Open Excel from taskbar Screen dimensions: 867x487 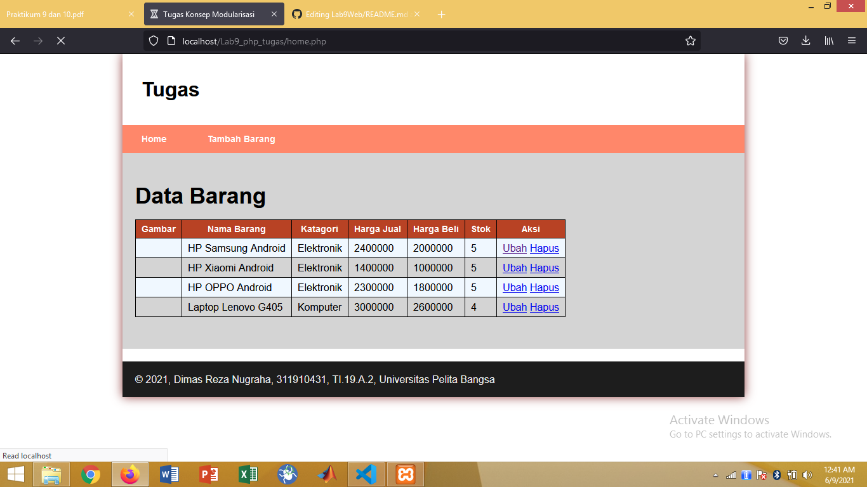[x=248, y=474]
